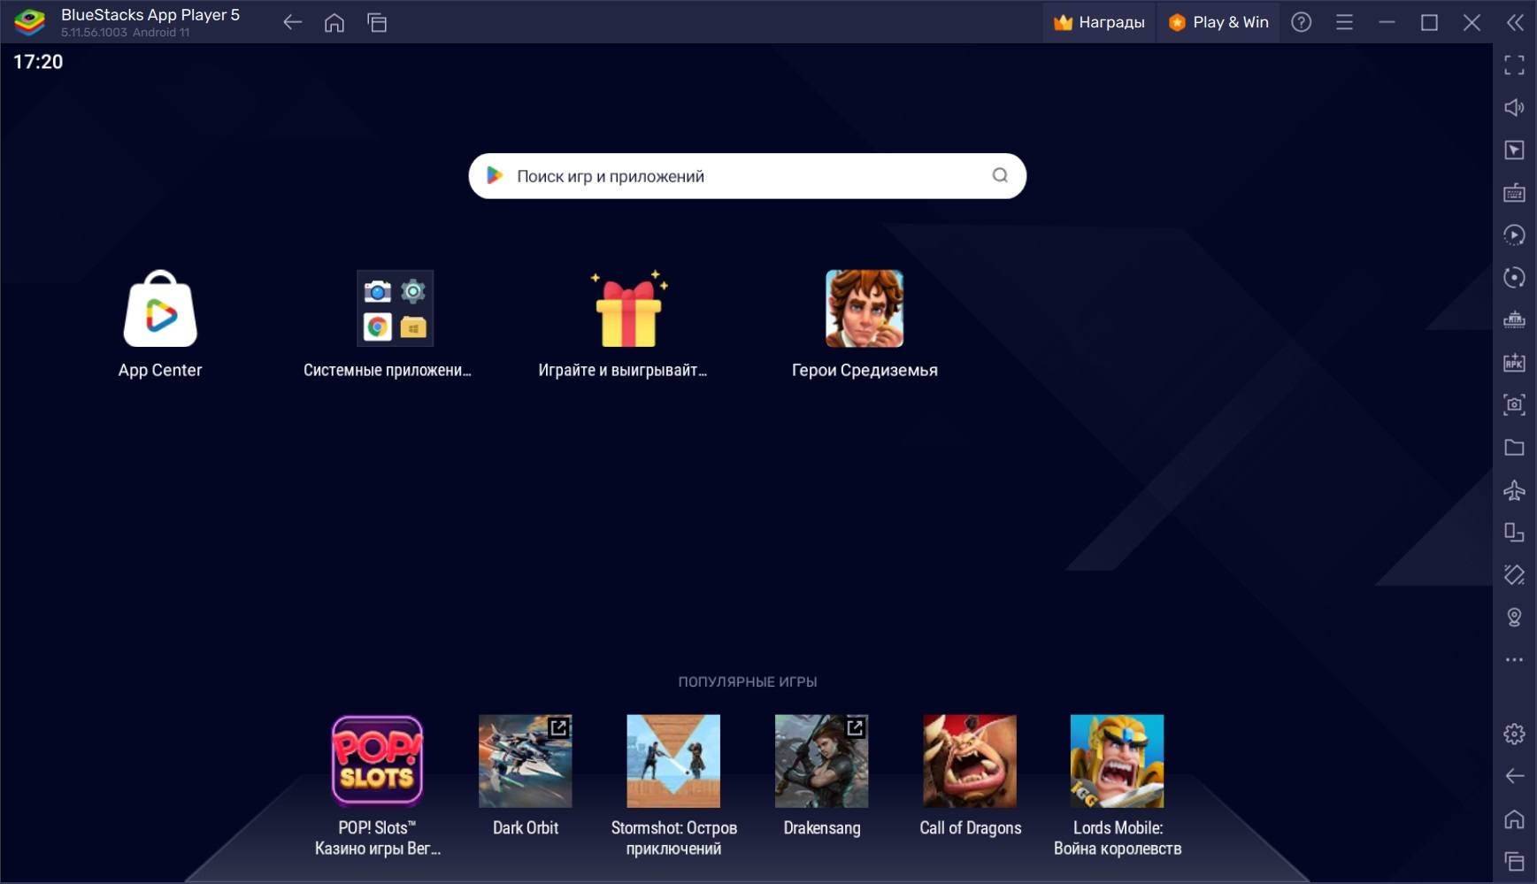This screenshot has height=884, width=1537.
Task: Launch the Герои Средиземья game
Action: pos(865,308)
